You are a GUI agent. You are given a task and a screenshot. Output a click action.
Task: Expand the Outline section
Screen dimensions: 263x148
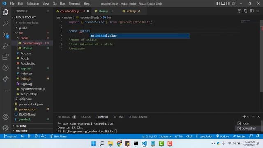point(21,126)
